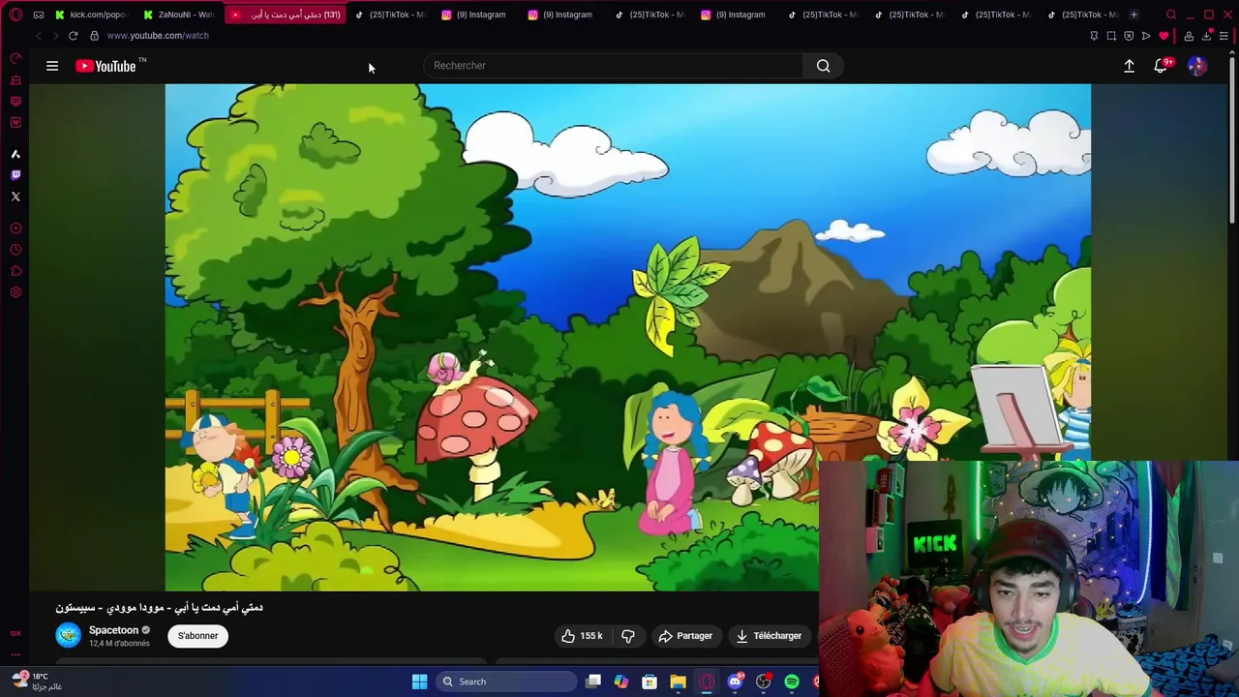Like the video showing 155 k
This screenshot has height=697, width=1239.
pos(582,636)
